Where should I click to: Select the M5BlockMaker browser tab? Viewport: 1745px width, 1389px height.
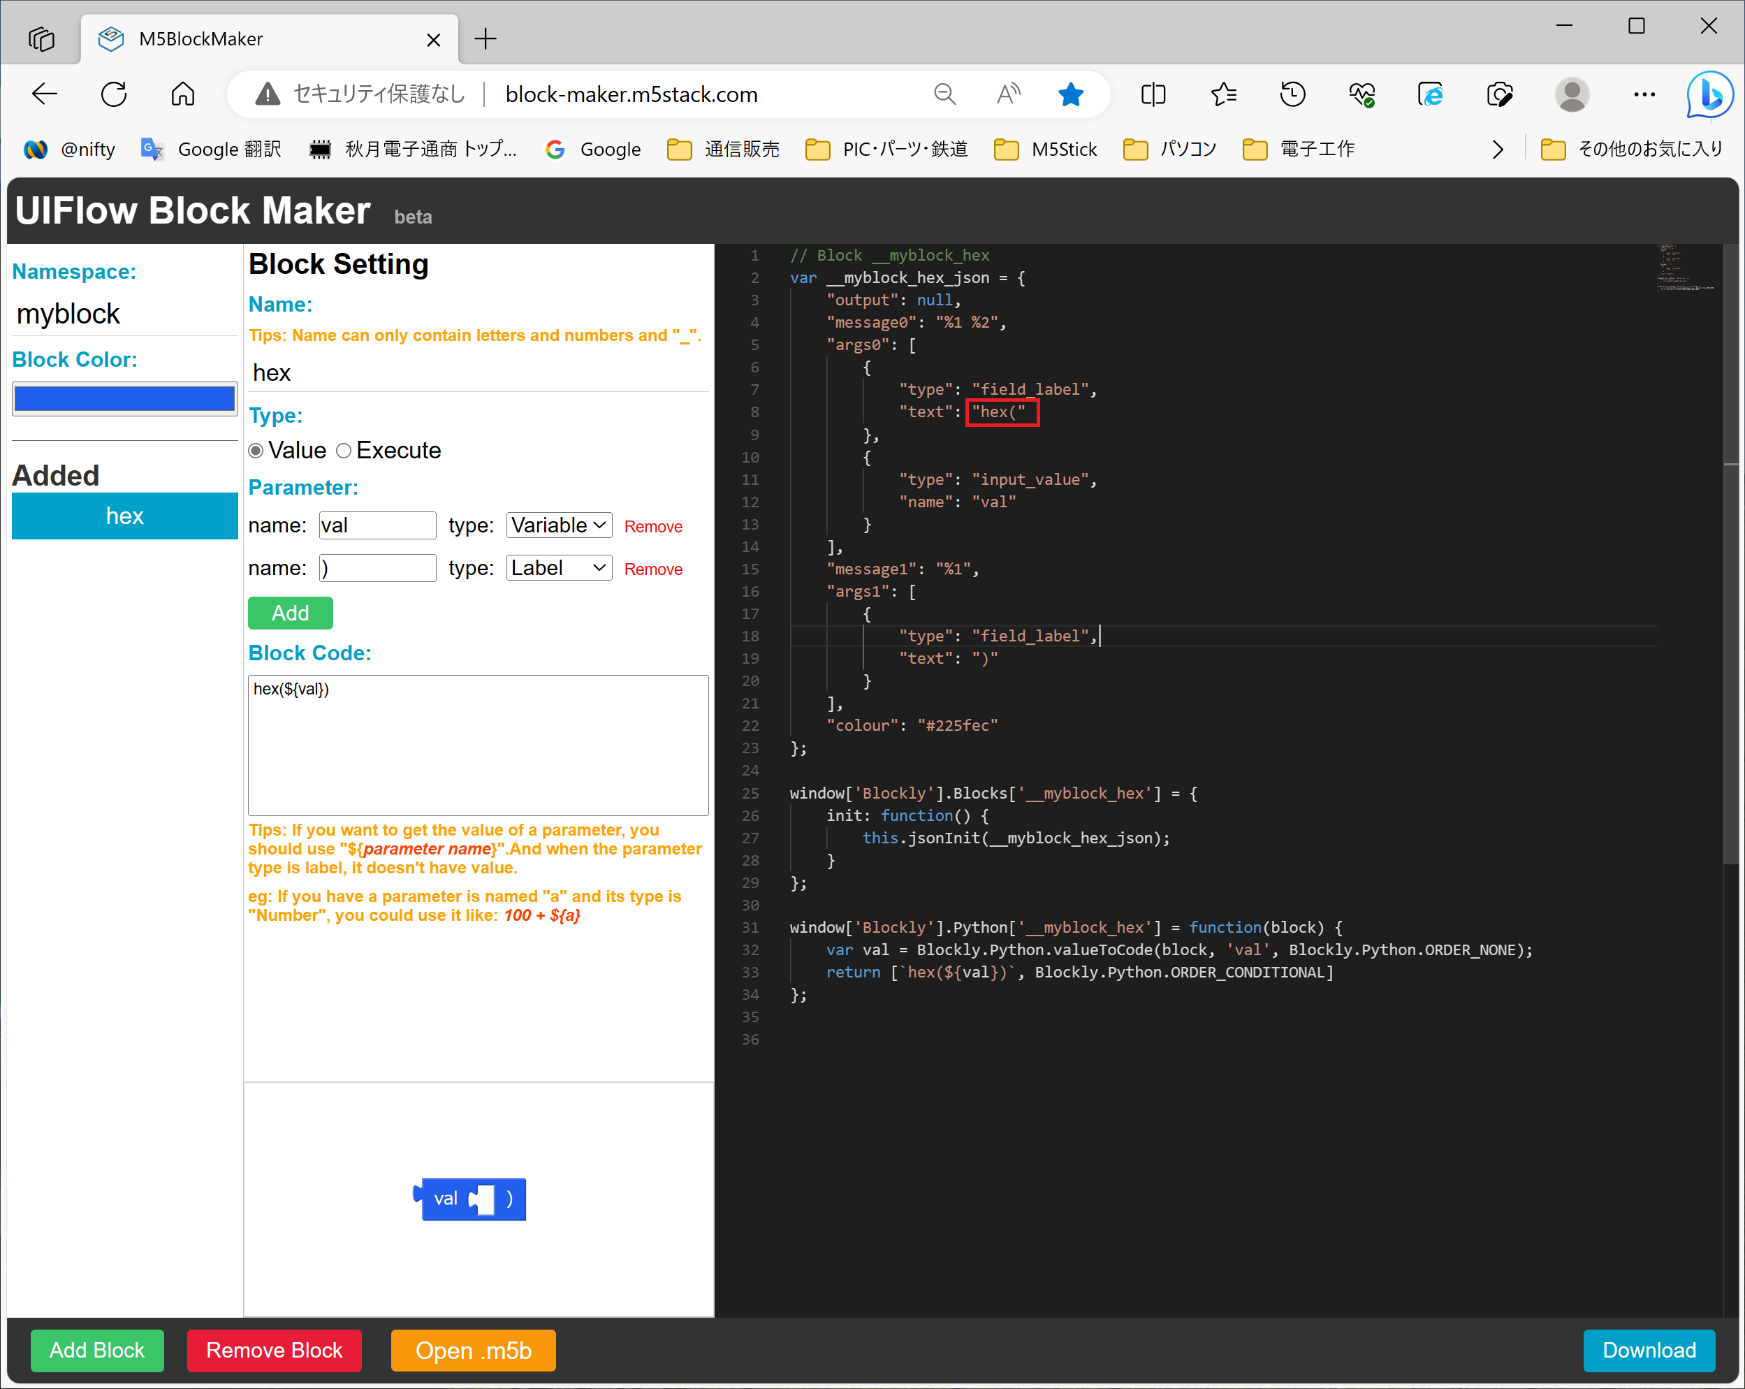(269, 39)
